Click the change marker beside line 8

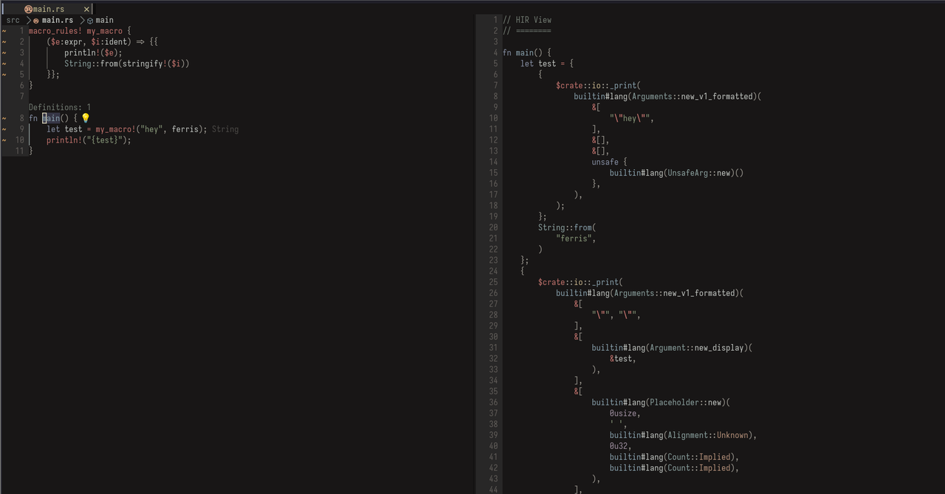(x=5, y=118)
